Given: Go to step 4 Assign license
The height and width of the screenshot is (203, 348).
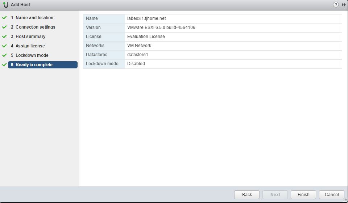Looking at the screenshot, I should pos(28,46).
